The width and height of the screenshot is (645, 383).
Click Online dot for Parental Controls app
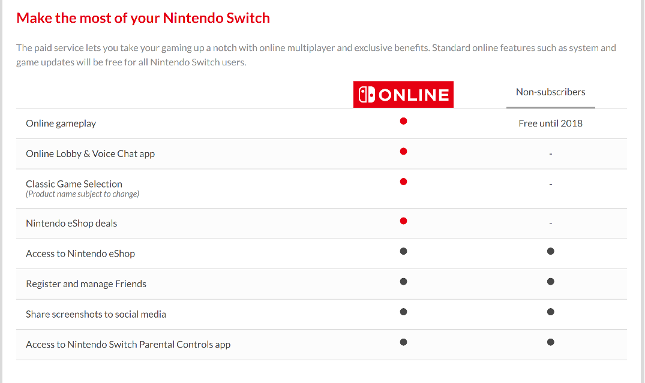tap(403, 342)
